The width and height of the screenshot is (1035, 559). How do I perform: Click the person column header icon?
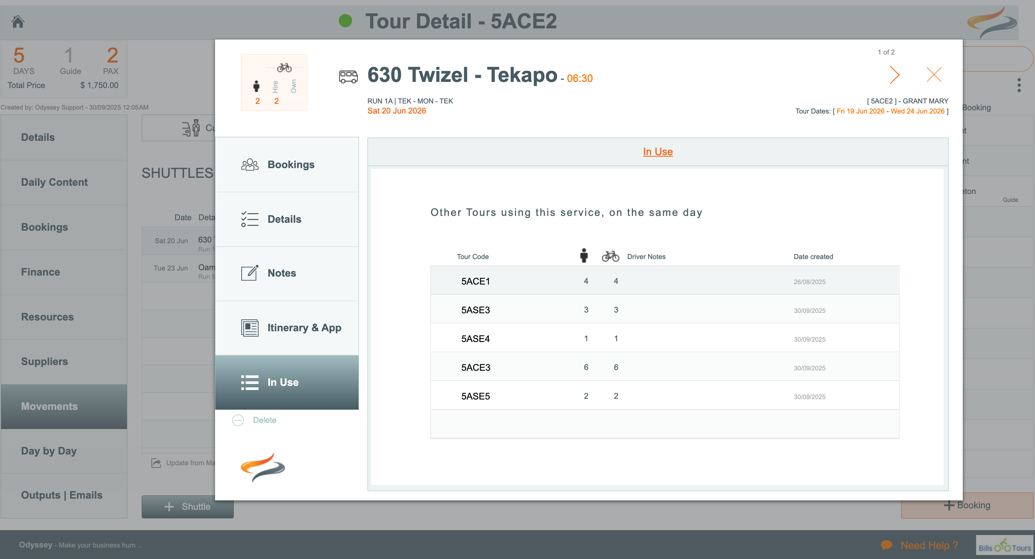[584, 256]
